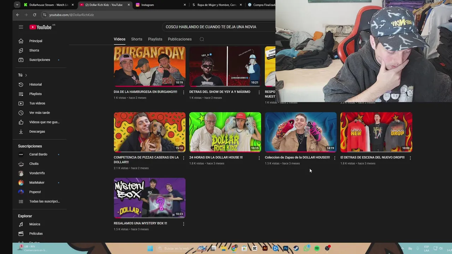Open Spotify from taskbar

point(317,248)
